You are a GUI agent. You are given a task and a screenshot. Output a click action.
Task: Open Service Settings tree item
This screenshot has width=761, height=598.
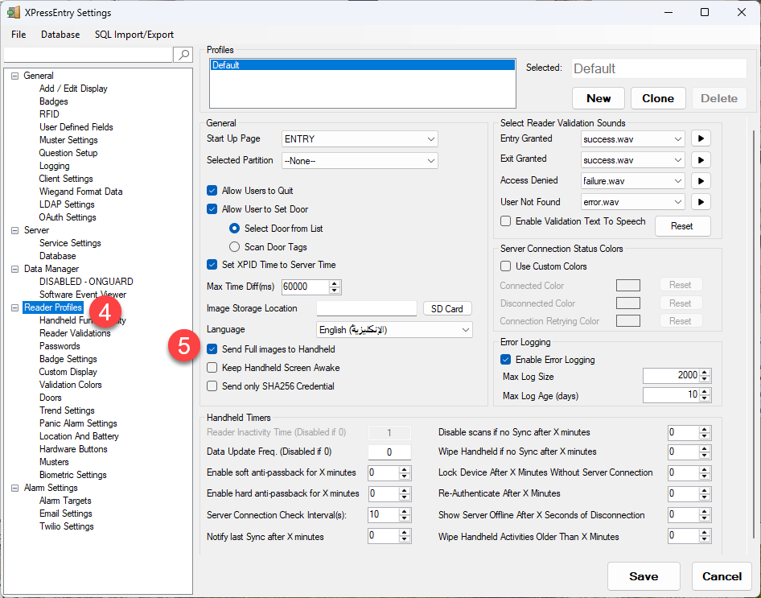tap(70, 243)
